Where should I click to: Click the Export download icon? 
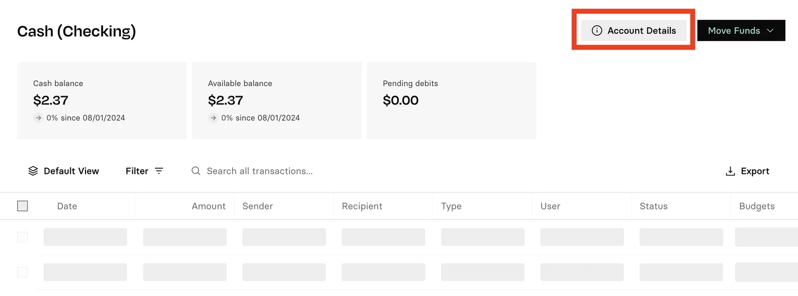[730, 171]
